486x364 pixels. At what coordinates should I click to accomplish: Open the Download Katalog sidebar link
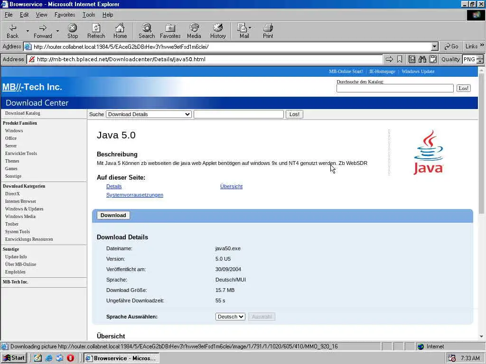click(x=23, y=113)
